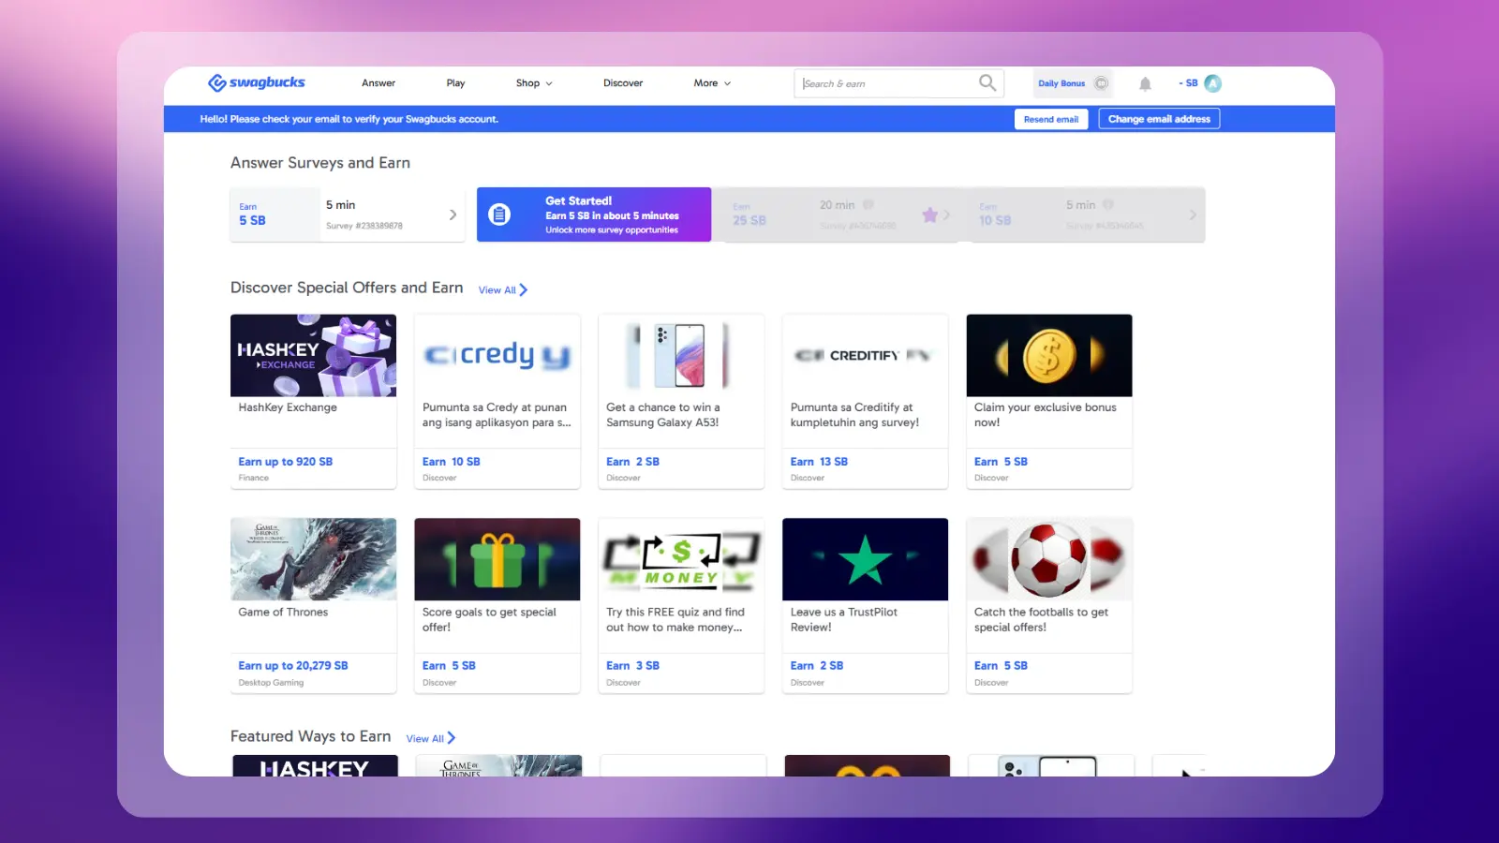This screenshot has height=843, width=1499.
Task: Open HashKey thumbnail under Featured Ways to Earn
Action: [315, 765]
